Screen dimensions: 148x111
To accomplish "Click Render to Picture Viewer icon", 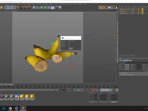I will [x=26, y=7].
